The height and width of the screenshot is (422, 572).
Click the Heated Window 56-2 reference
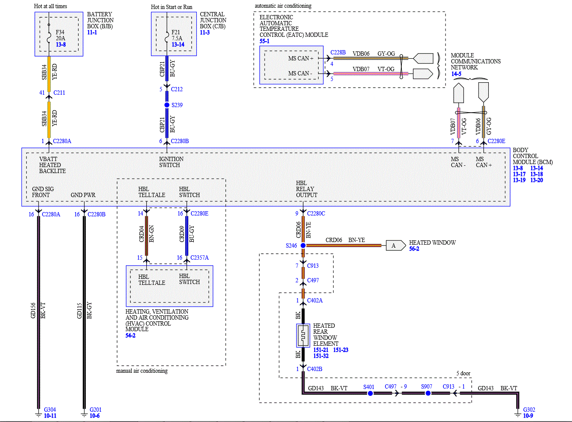tap(414, 248)
